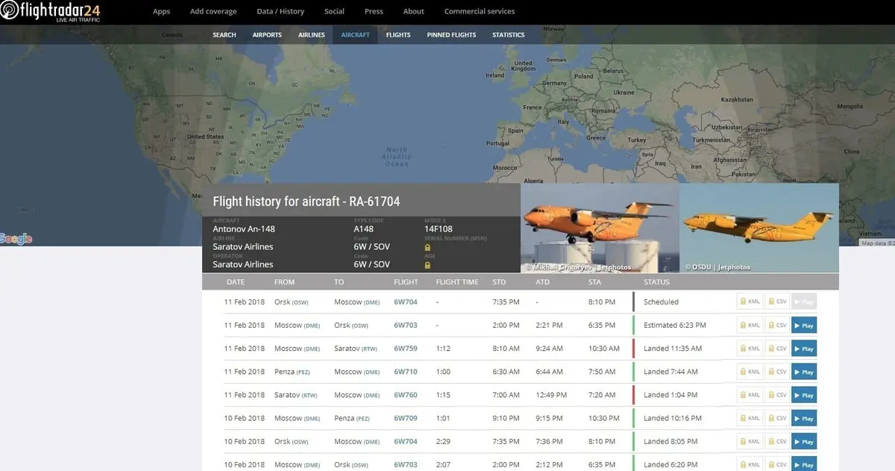Download KML for 6W703 11 Feb Estimated flight

750,325
